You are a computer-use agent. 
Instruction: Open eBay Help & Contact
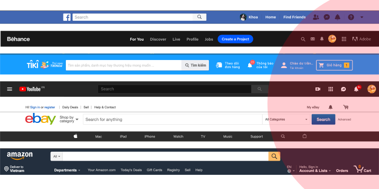(105, 107)
